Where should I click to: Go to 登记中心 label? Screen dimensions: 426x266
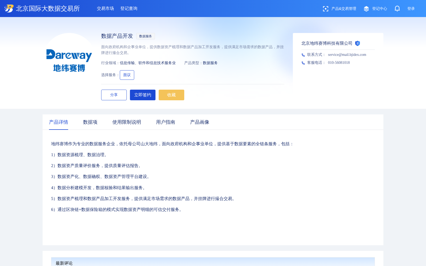point(380,9)
